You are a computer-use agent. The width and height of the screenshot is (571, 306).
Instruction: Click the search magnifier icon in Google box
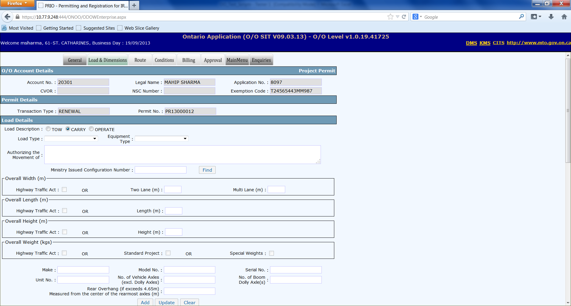click(x=521, y=17)
